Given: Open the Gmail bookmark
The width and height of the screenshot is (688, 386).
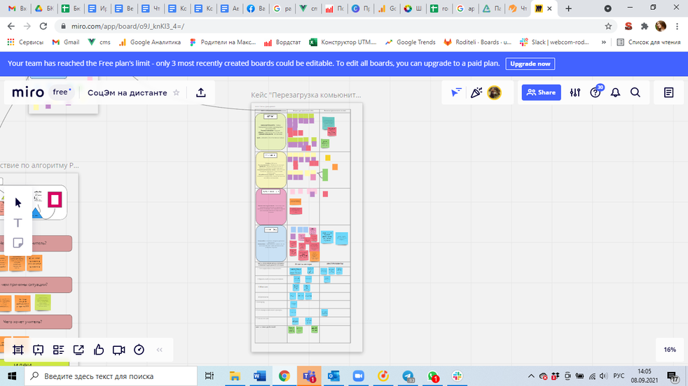Looking at the screenshot, I should point(66,42).
